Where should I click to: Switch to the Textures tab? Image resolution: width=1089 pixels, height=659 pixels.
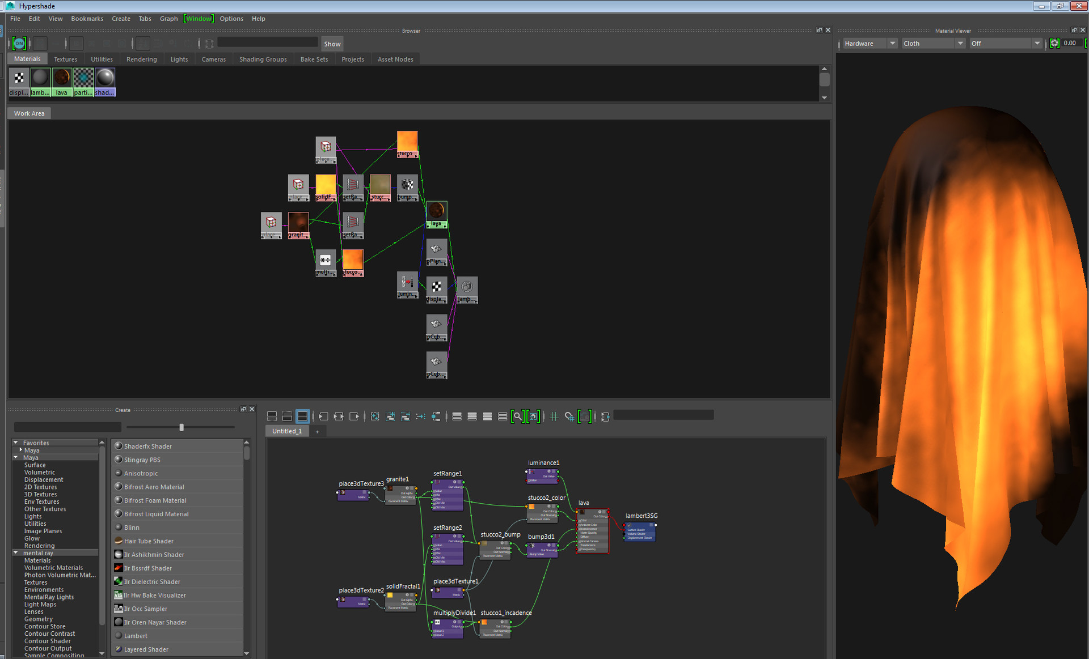point(65,59)
